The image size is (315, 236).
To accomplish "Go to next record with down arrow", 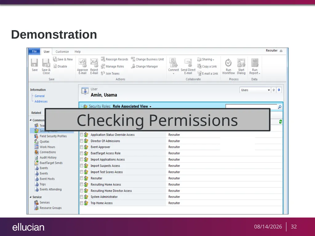I will coord(279,90).
